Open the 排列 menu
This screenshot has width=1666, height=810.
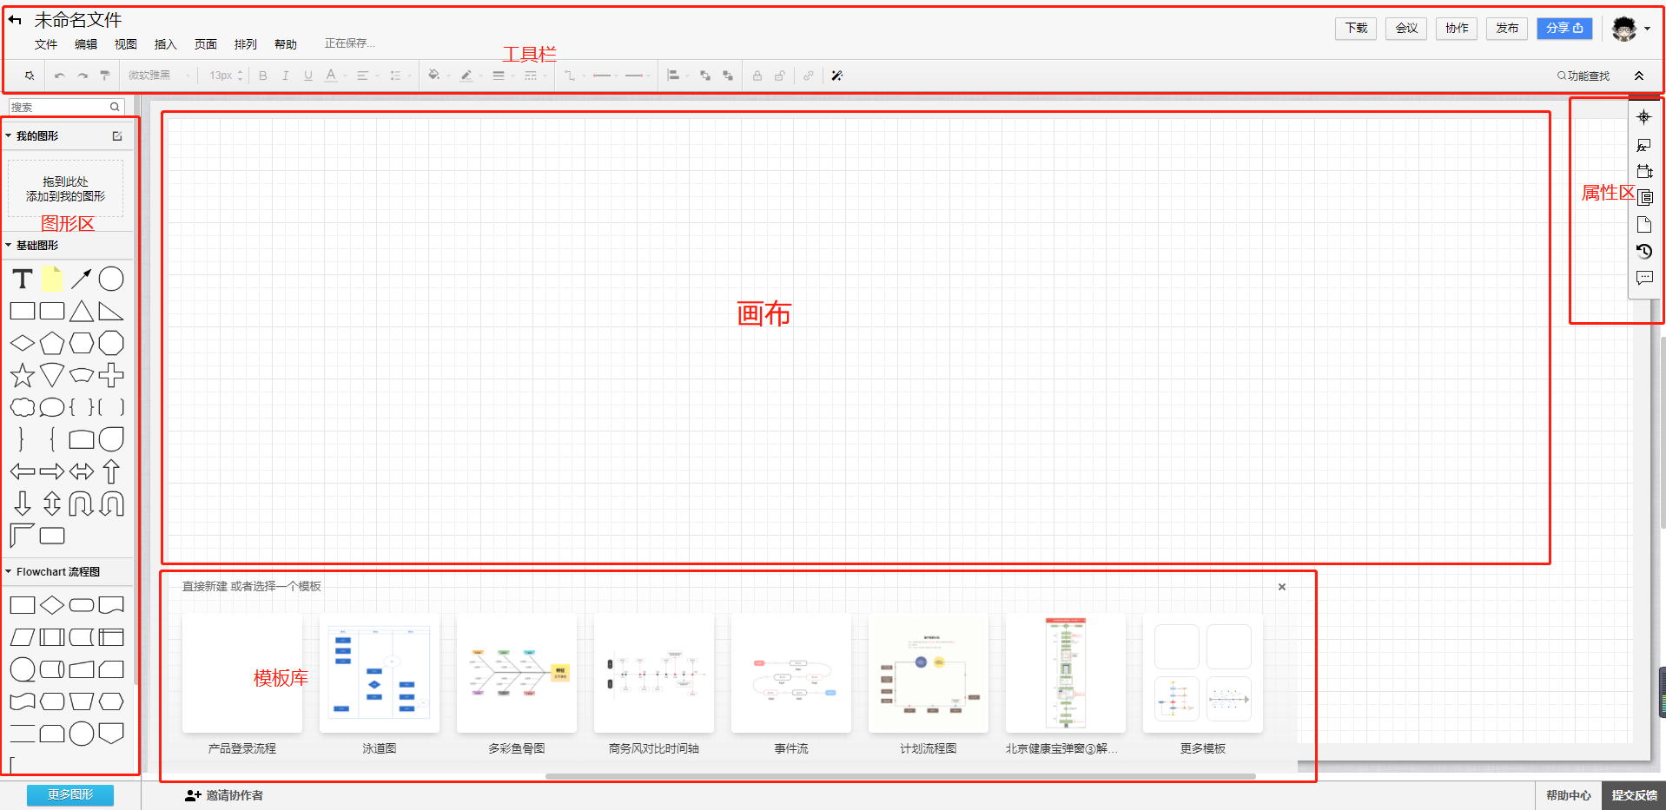coord(246,44)
